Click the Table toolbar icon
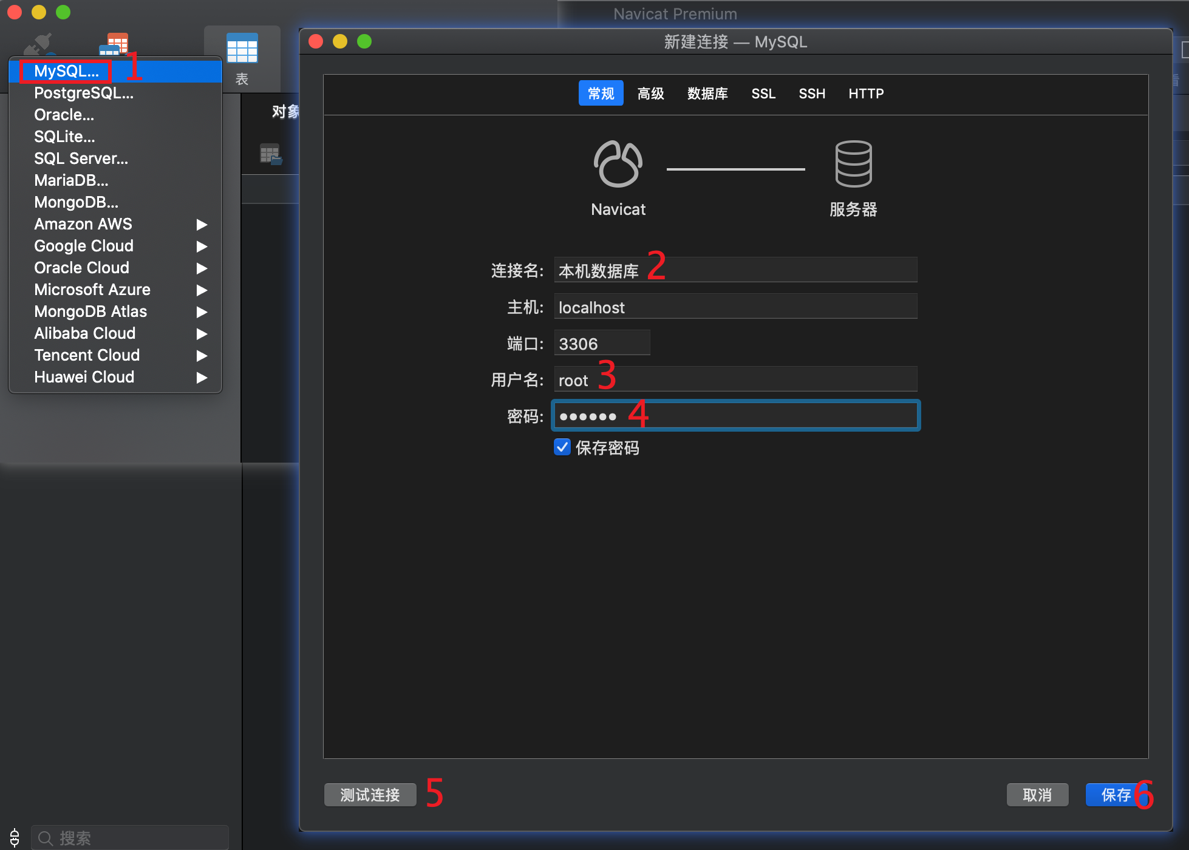Viewport: 1189px width, 850px height. pos(242,49)
